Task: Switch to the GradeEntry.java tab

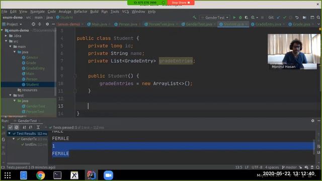Action: coord(268,24)
